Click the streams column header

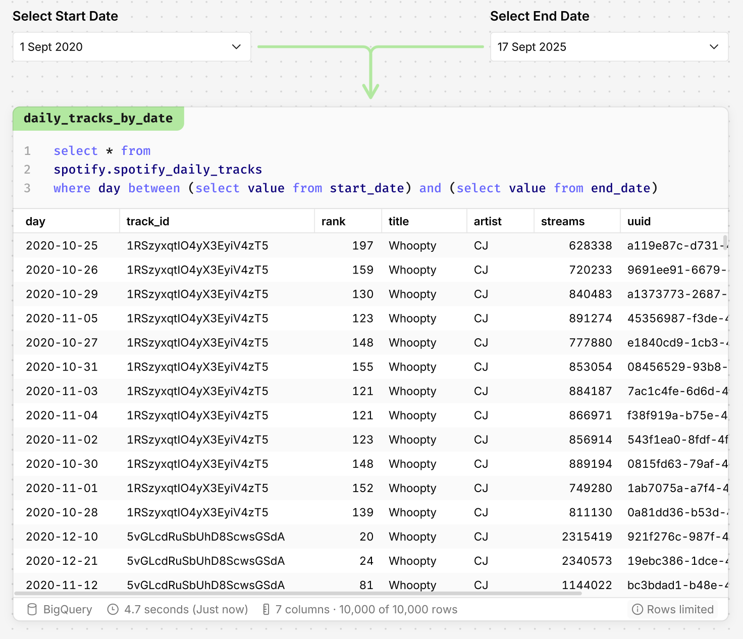point(562,222)
